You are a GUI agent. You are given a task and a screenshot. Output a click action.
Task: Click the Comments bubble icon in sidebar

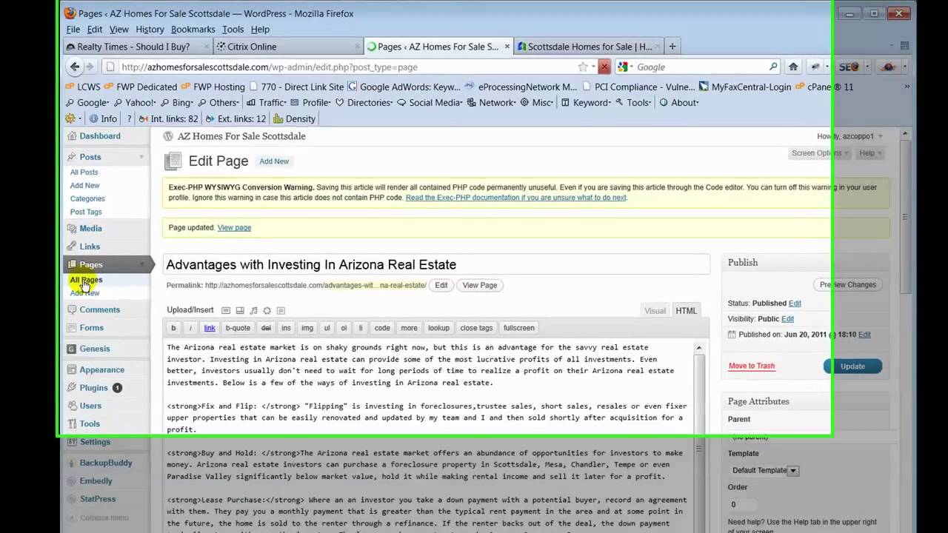[x=71, y=310]
